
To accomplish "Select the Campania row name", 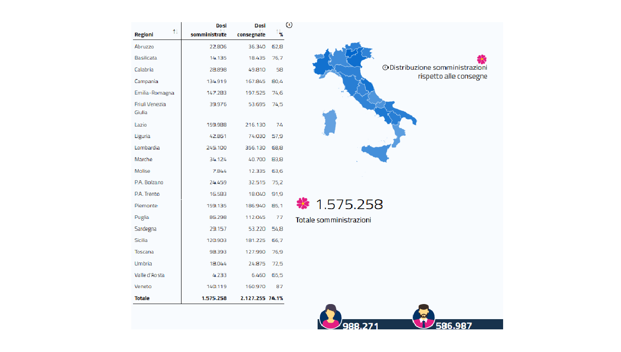I will 146,81.
